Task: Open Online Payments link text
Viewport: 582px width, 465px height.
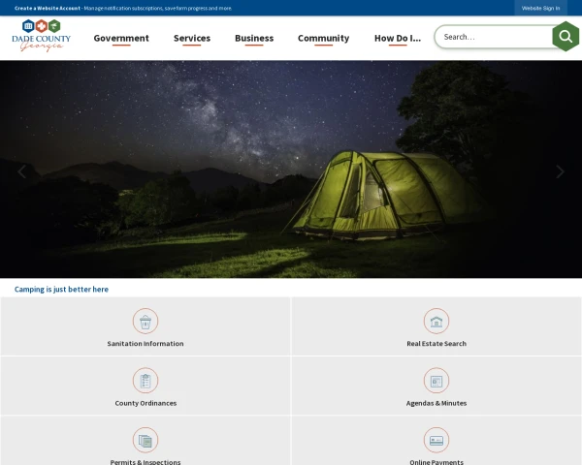Action: [x=436, y=462]
